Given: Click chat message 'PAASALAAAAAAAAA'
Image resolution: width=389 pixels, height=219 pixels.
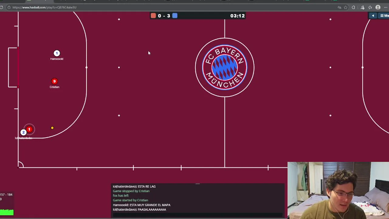Looking at the screenshot, I should (152, 210).
